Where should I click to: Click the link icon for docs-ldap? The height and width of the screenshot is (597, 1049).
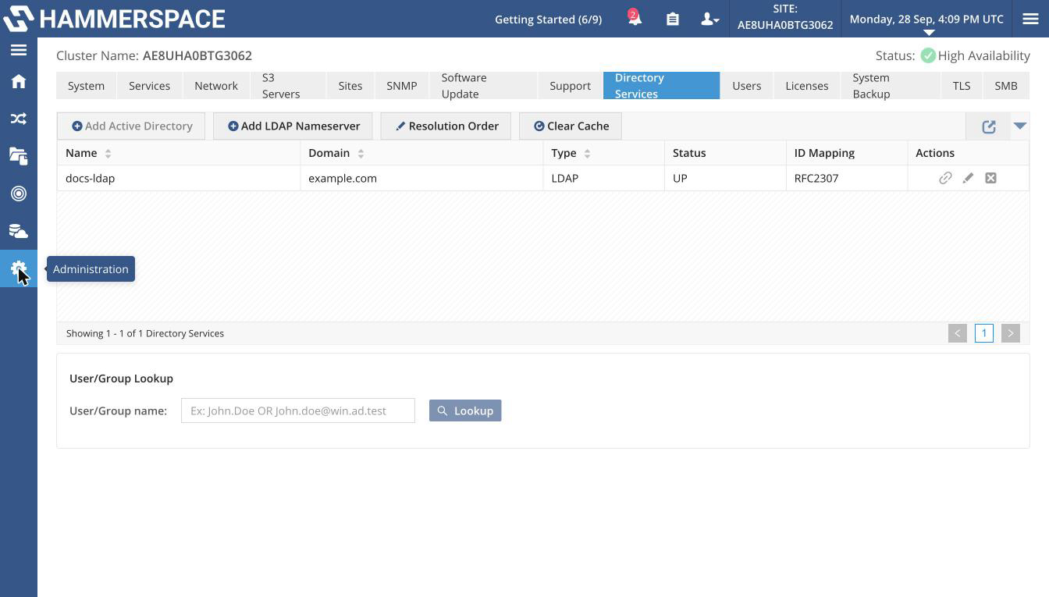click(945, 178)
